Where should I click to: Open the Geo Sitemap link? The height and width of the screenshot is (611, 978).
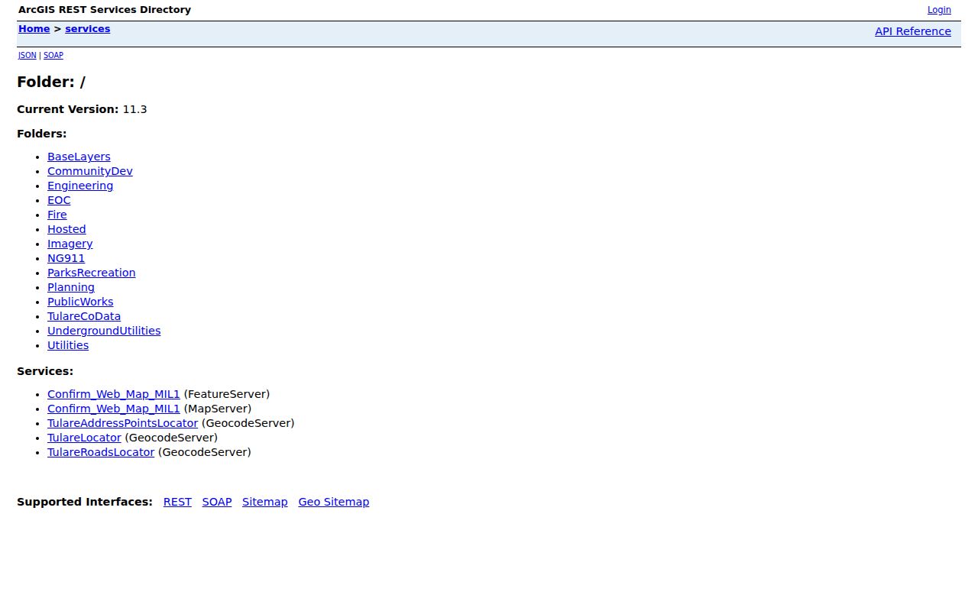click(334, 502)
